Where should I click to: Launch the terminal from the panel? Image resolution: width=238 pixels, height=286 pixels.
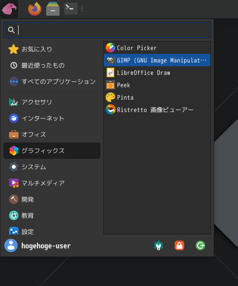71,9
